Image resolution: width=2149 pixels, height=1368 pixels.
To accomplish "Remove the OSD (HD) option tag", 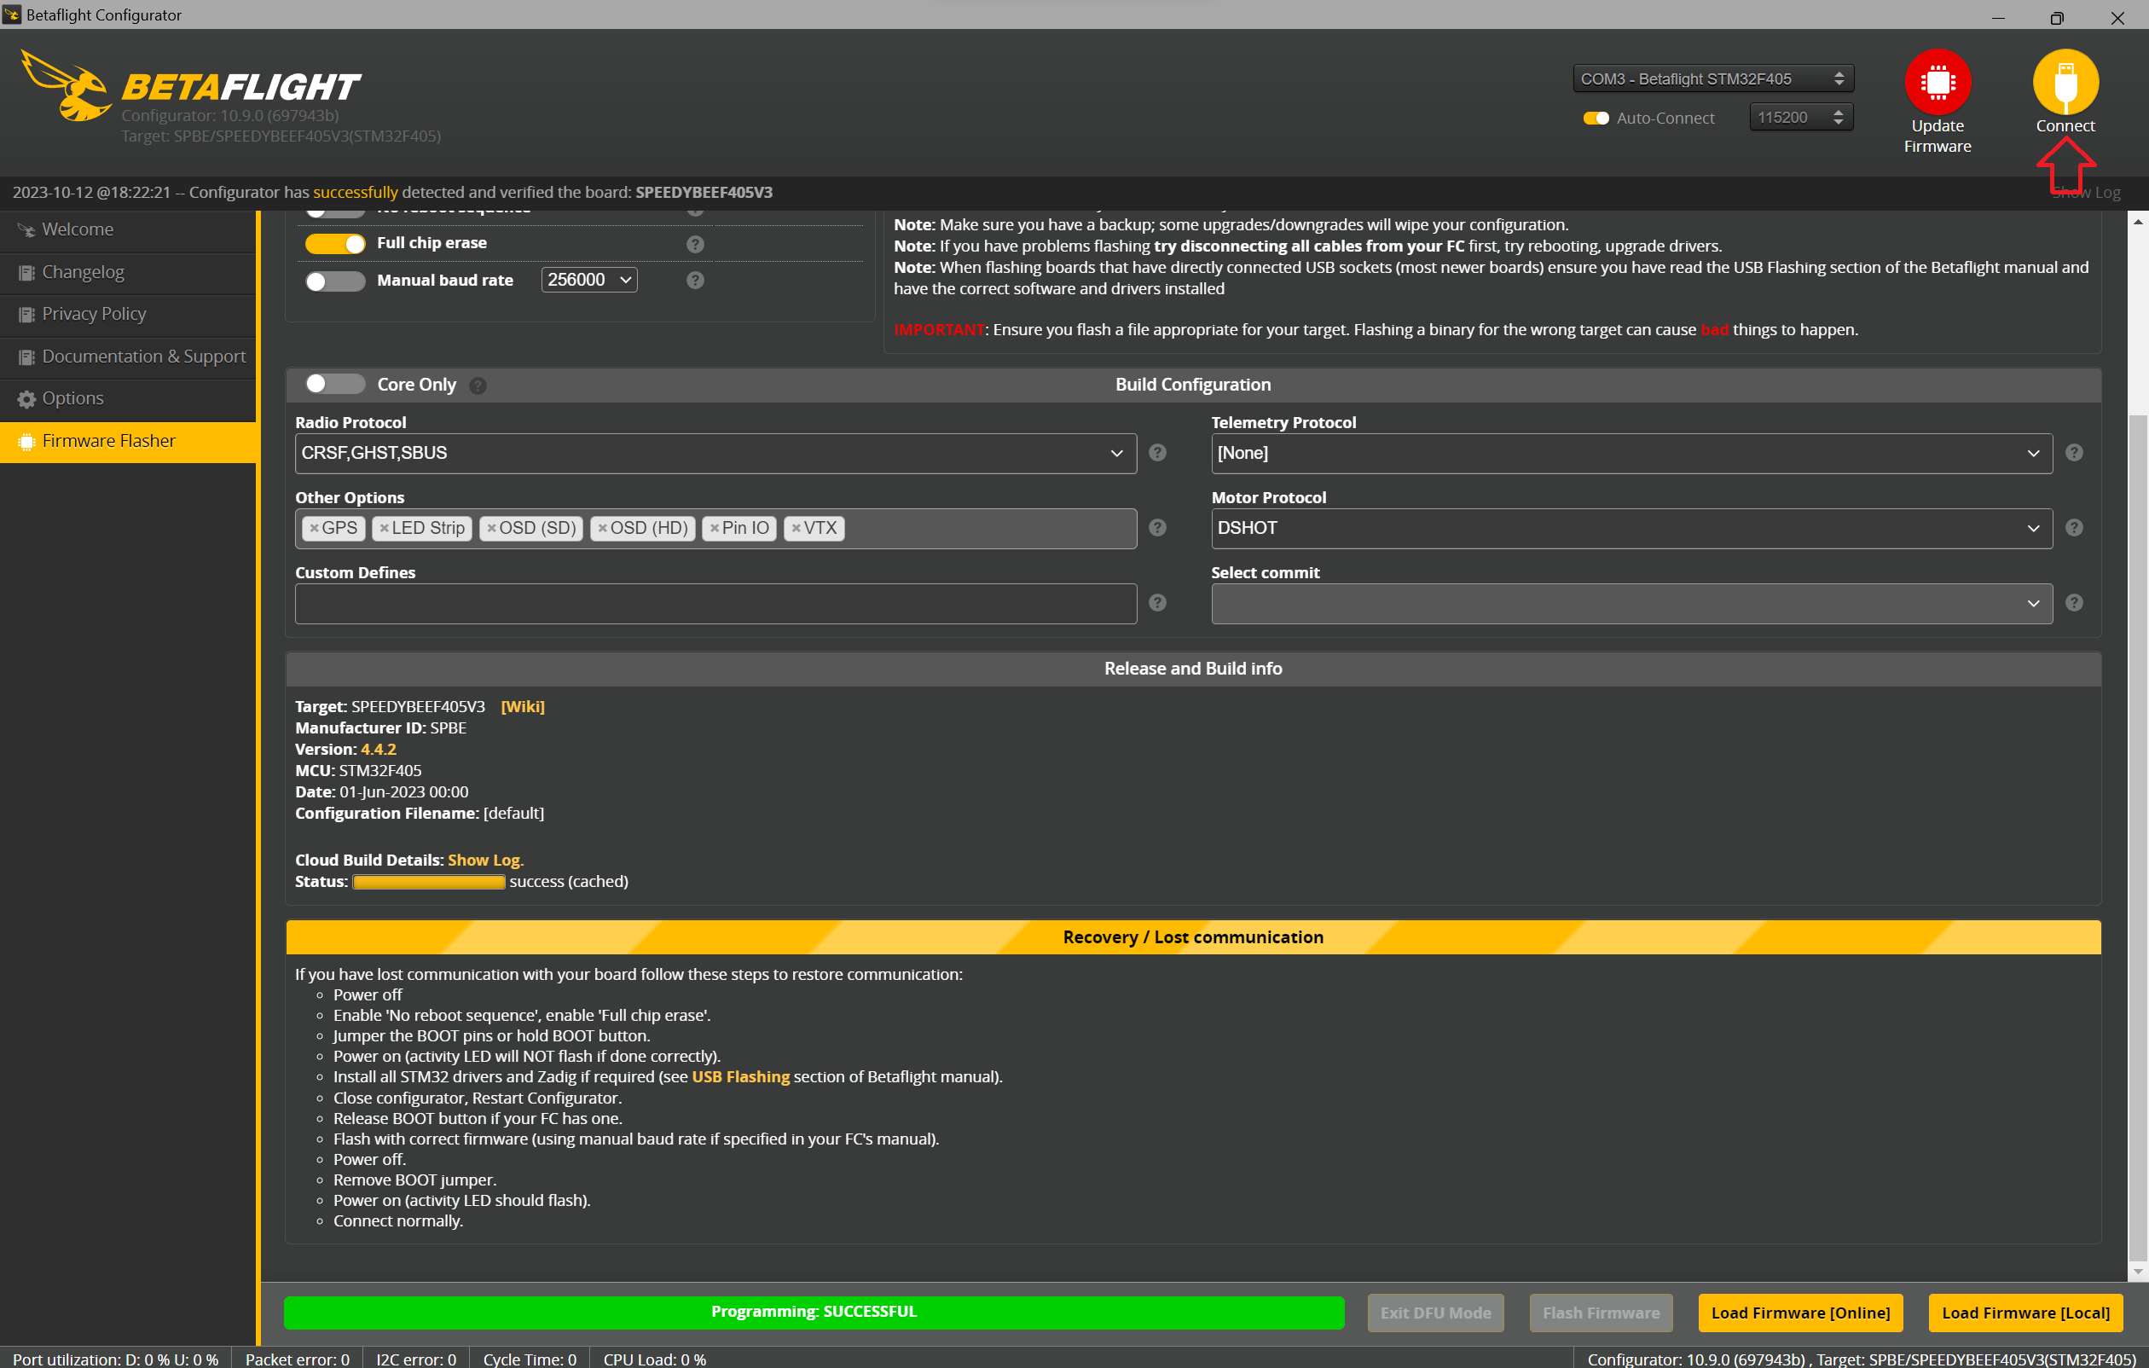I will (602, 528).
